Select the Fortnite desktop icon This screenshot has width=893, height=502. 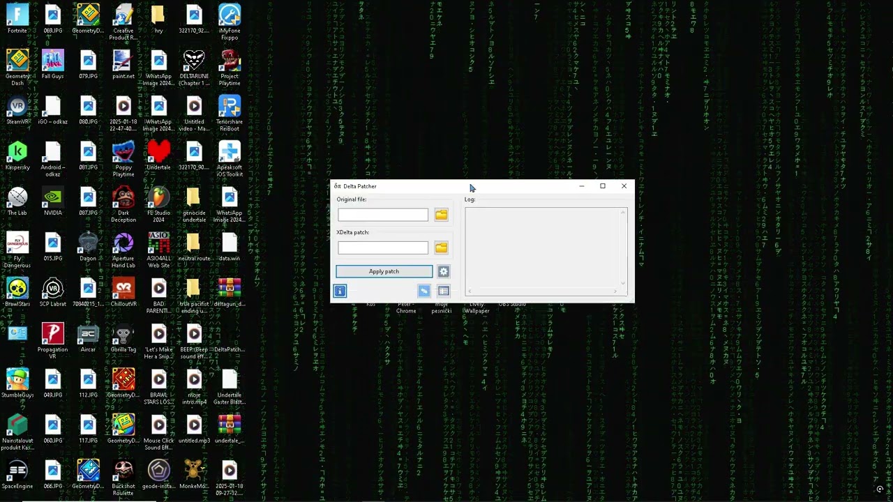17,20
